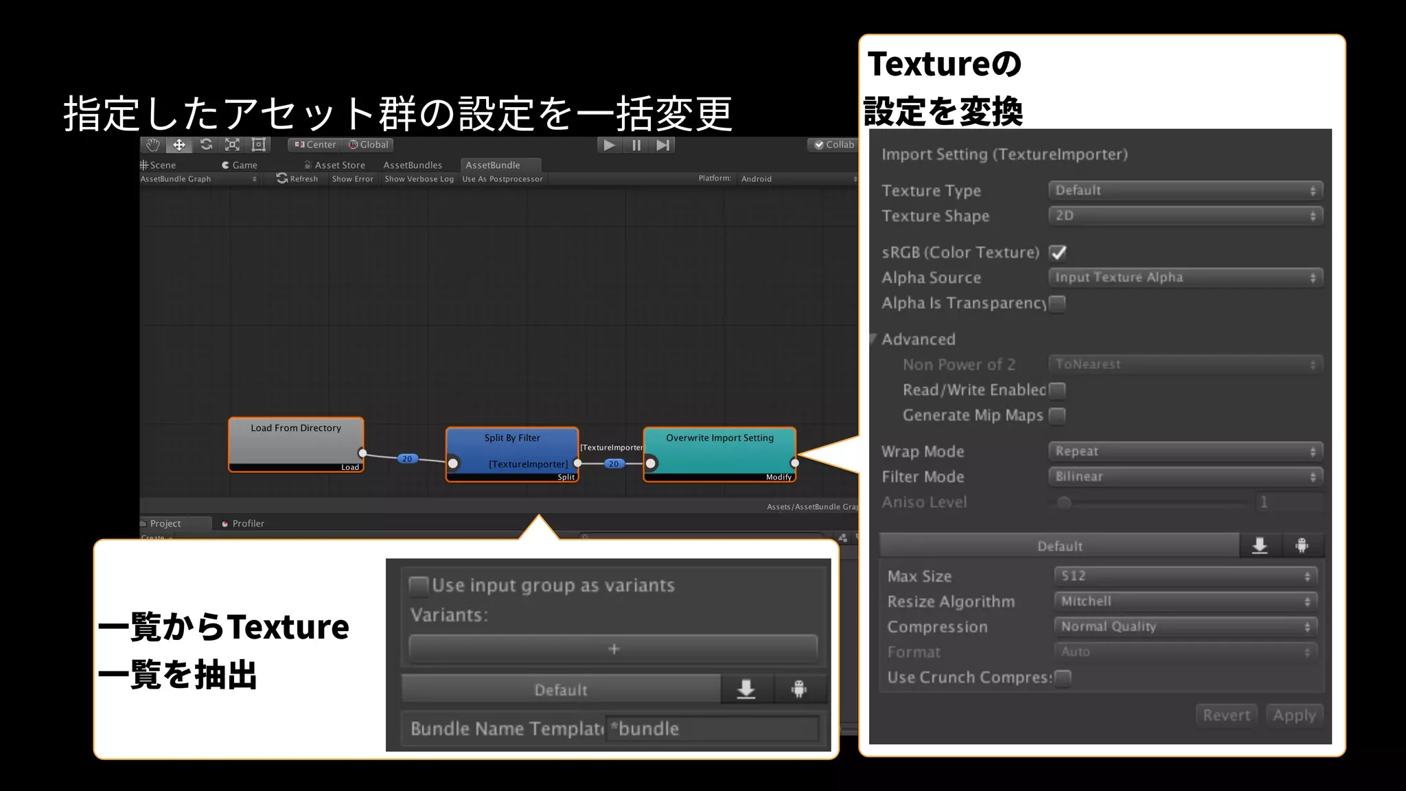
Task: Click the Android platform icon in import settings
Action: (1302, 546)
